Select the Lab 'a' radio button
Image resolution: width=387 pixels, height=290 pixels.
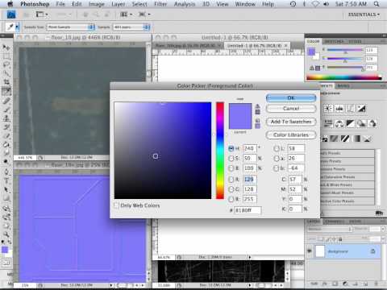click(x=277, y=159)
